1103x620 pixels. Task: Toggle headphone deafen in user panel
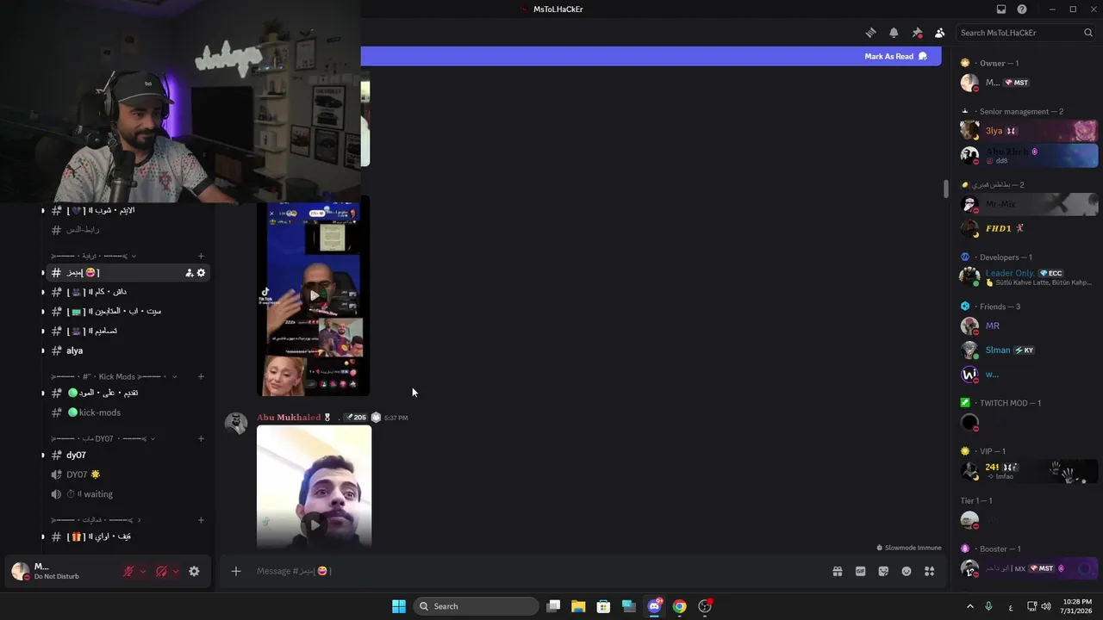[161, 571]
